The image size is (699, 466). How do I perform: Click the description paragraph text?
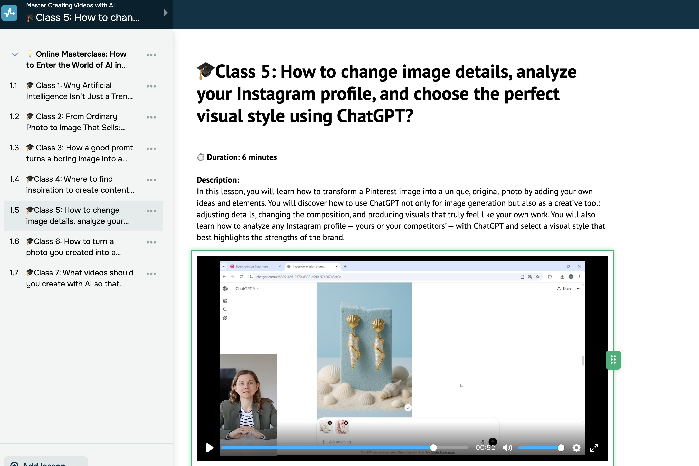point(401,214)
